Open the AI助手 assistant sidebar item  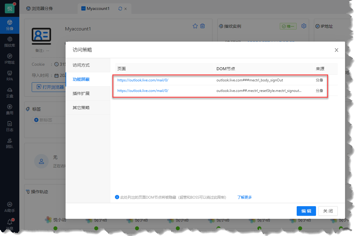(9, 207)
